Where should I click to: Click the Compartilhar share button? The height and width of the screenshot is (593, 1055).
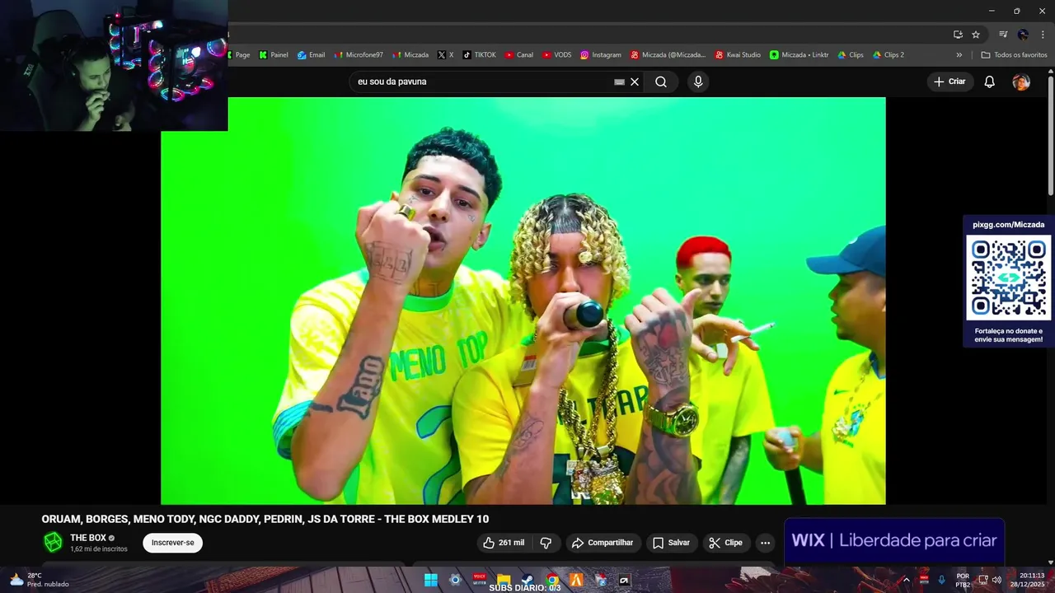point(602,543)
